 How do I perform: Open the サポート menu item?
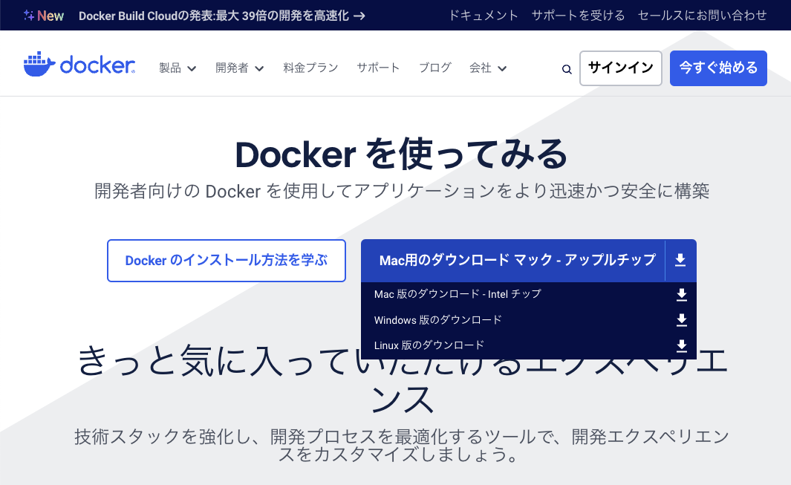[378, 68]
